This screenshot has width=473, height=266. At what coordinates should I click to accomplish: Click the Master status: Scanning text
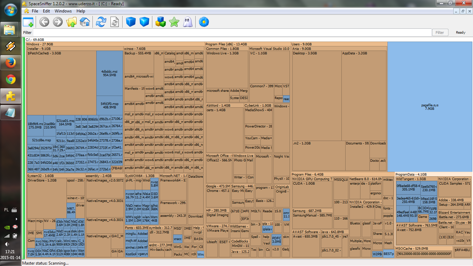pos(45,263)
